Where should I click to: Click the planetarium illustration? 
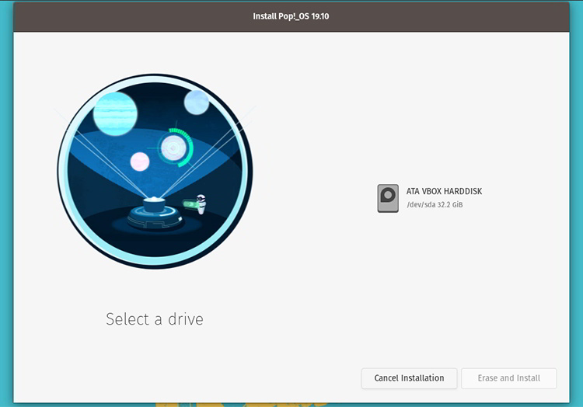coord(155,171)
